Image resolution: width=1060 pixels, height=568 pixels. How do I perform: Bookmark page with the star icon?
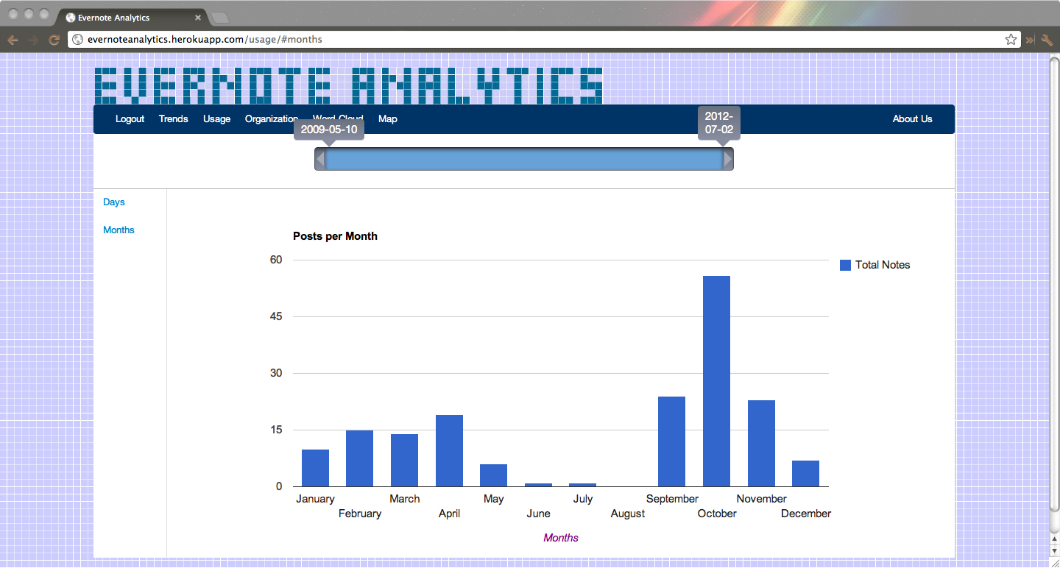click(x=1011, y=40)
